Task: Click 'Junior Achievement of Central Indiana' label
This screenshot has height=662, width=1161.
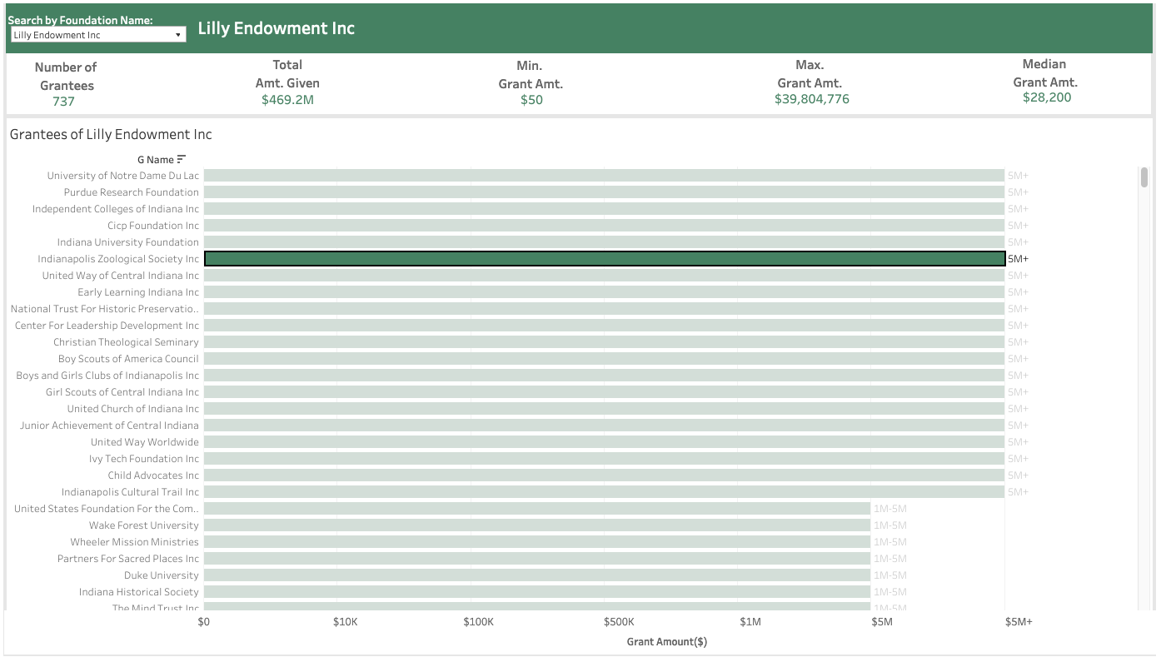Action: click(x=110, y=426)
